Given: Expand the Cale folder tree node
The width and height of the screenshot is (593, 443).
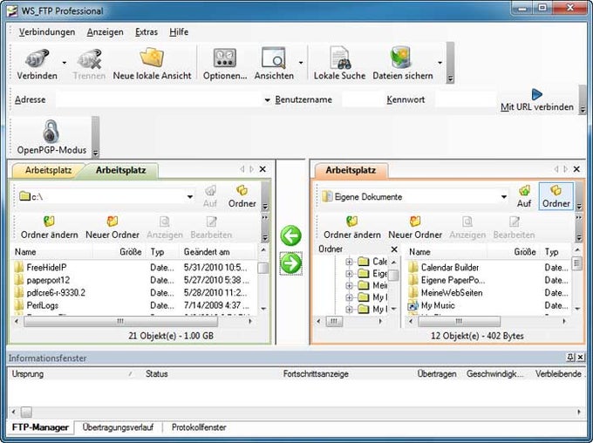Looking at the screenshot, I should click(x=349, y=262).
